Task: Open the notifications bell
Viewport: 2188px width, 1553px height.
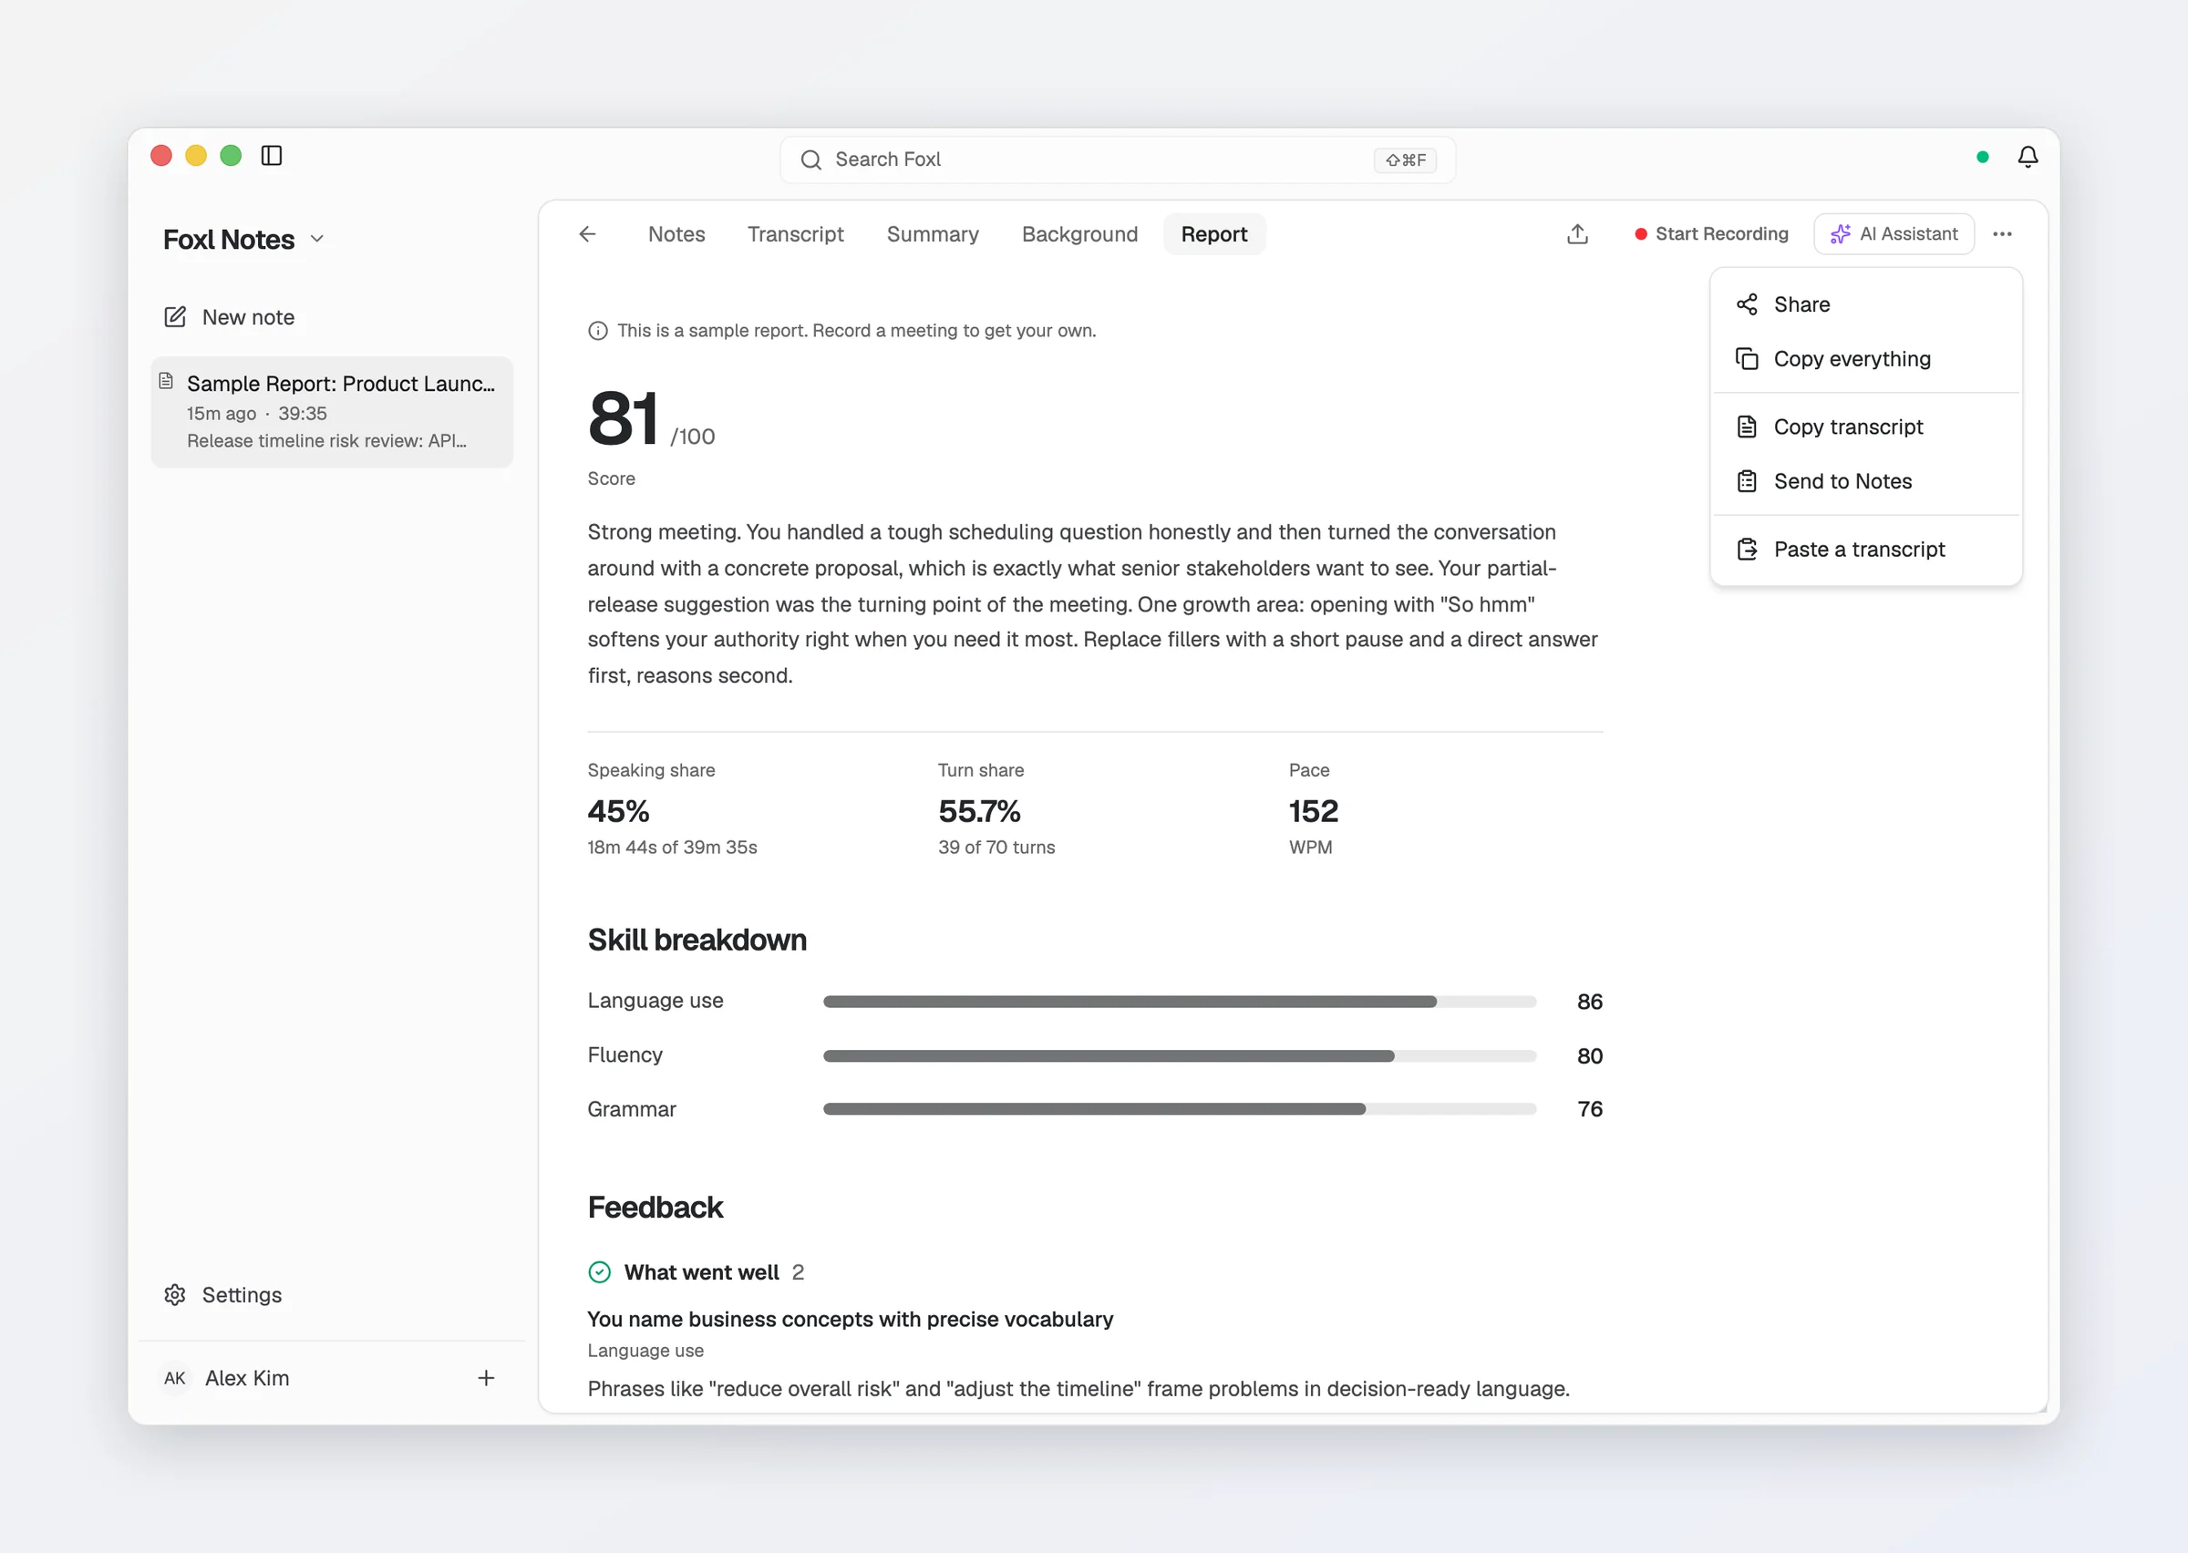Action: coord(2028,157)
